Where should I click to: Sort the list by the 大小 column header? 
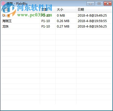click(x=66, y=10)
